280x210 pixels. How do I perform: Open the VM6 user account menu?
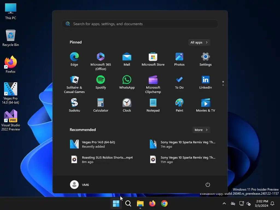pyautogui.click(x=80, y=185)
